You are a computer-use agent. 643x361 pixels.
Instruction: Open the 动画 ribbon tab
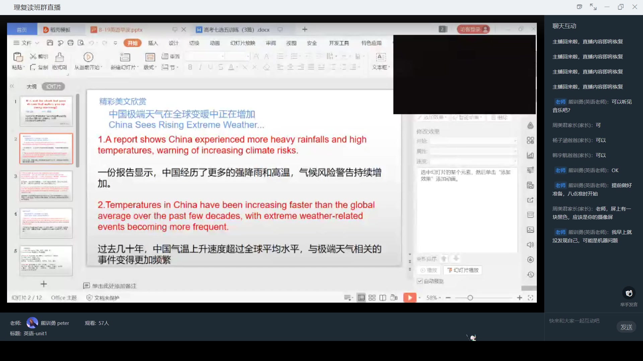click(215, 43)
